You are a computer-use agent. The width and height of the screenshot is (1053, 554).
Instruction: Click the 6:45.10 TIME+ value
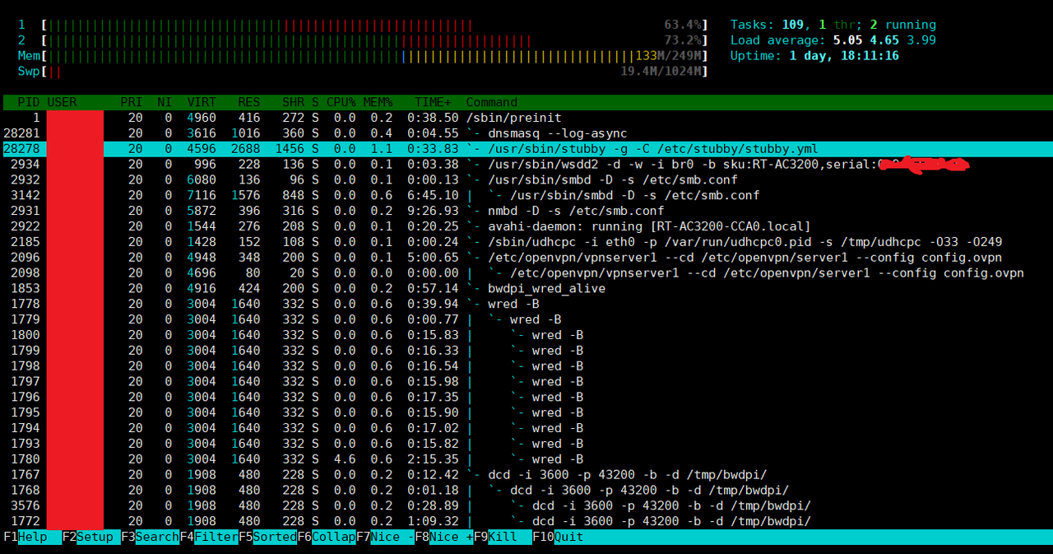(433, 195)
